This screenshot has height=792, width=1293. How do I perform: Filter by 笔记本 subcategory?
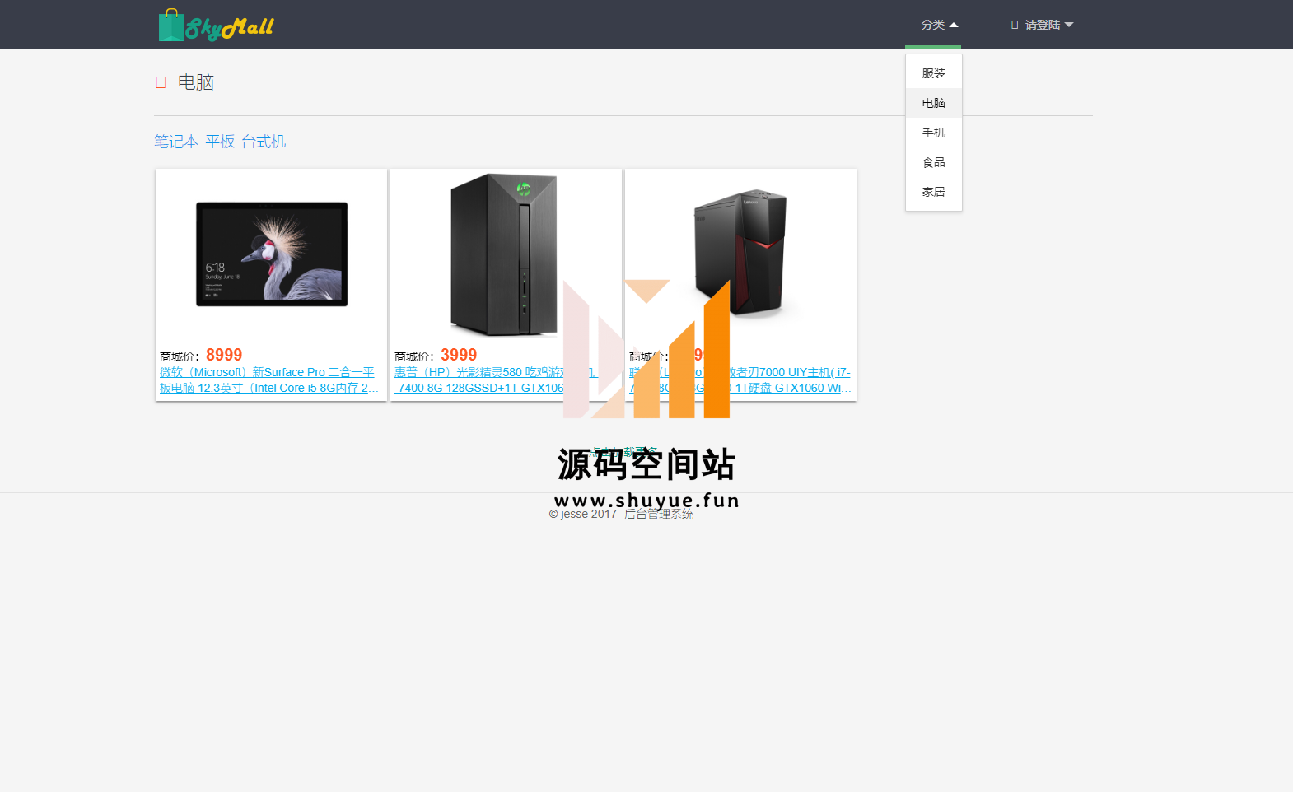pos(176,142)
